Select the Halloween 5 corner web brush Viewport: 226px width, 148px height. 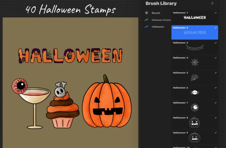pyautogui.click(x=195, y=77)
